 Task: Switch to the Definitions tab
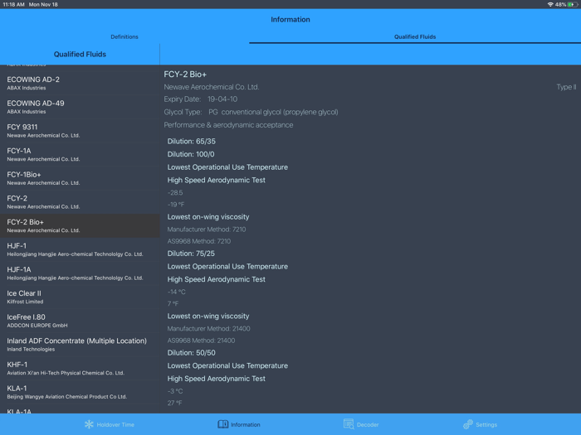coord(124,36)
